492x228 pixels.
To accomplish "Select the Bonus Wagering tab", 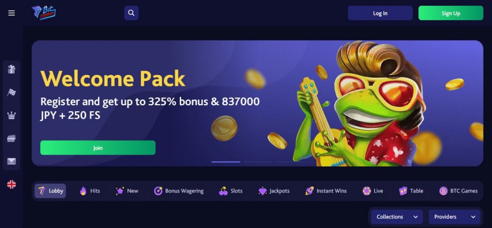I will pos(179,191).
